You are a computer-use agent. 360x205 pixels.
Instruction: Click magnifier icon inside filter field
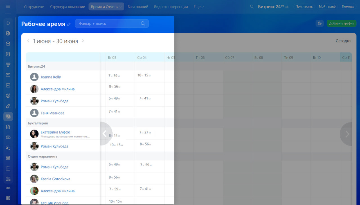point(143,24)
